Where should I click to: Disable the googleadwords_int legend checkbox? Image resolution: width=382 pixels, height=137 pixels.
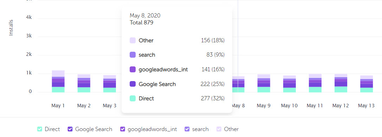(123, 129)
